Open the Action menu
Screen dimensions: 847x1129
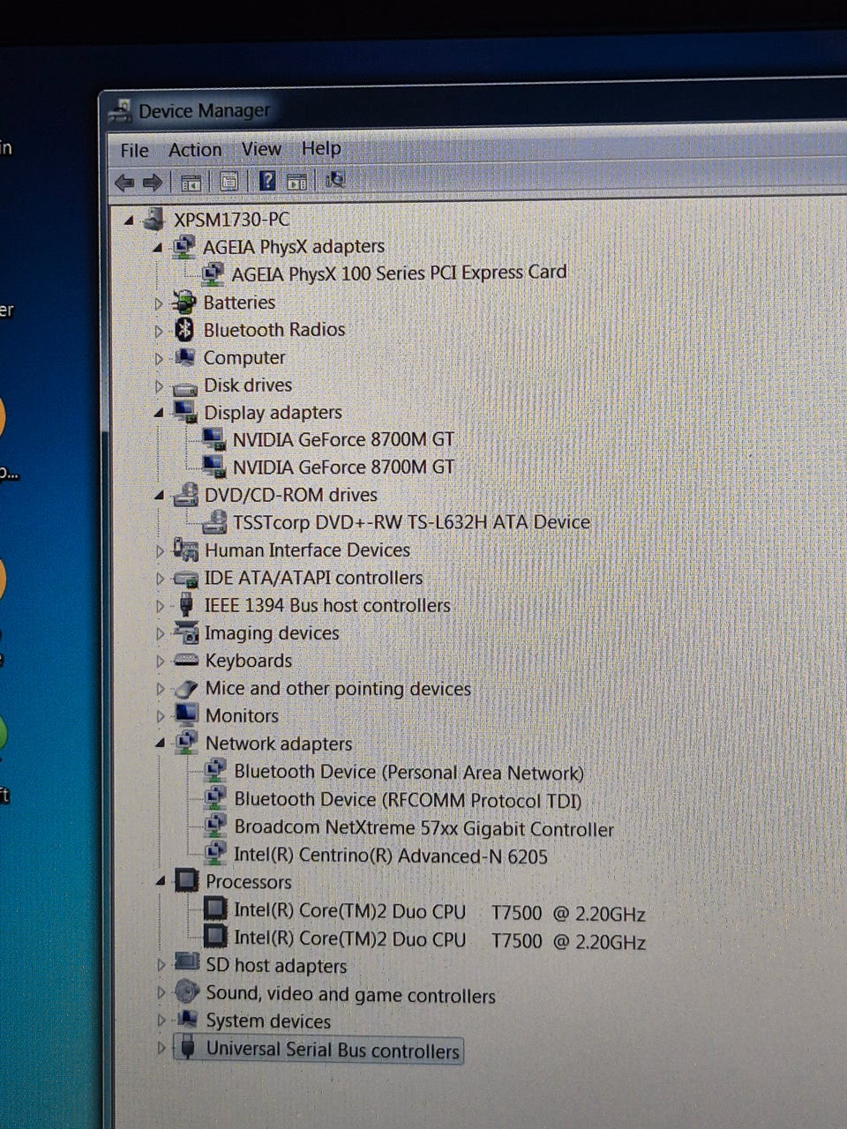click(x=195, y=150)
